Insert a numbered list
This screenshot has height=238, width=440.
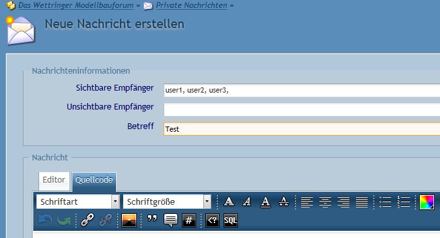click(403, 201)
